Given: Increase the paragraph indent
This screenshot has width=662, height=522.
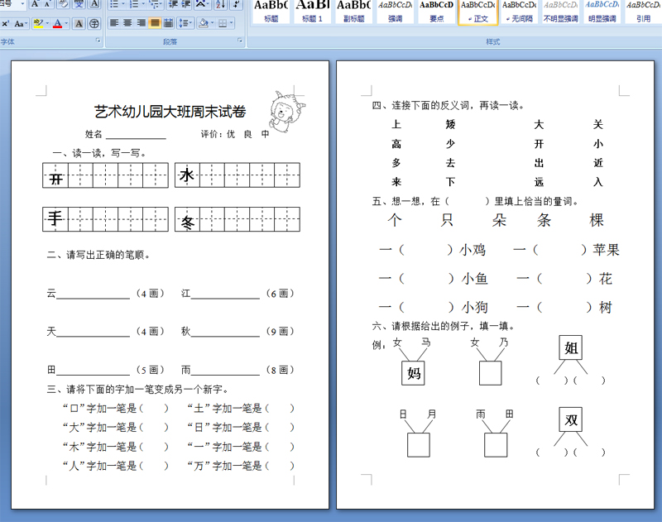Looking at the screenshot, I should 185,4.
